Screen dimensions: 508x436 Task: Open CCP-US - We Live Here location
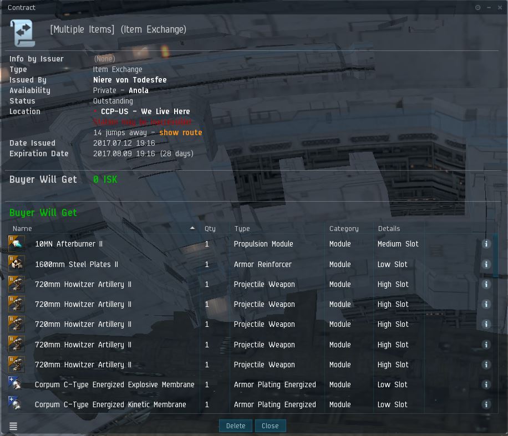[145, 111]
